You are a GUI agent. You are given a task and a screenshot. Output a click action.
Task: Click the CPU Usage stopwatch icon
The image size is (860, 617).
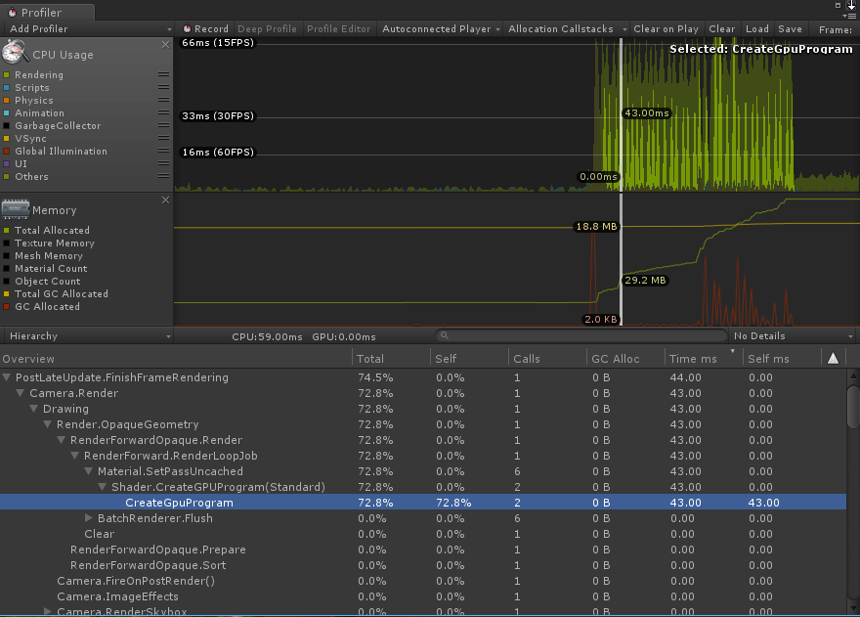[16, 53]
